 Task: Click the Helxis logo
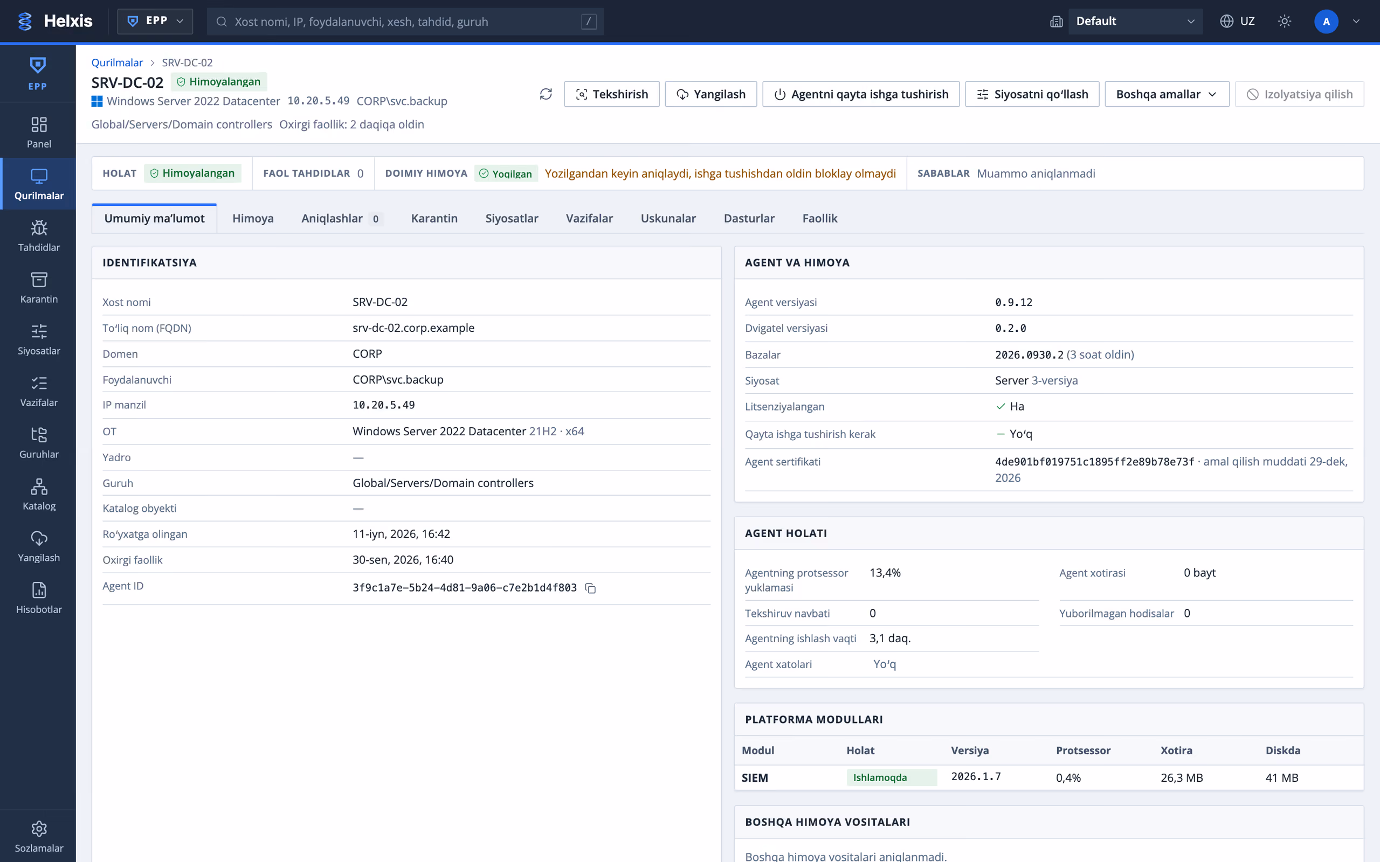pos(55,21)
